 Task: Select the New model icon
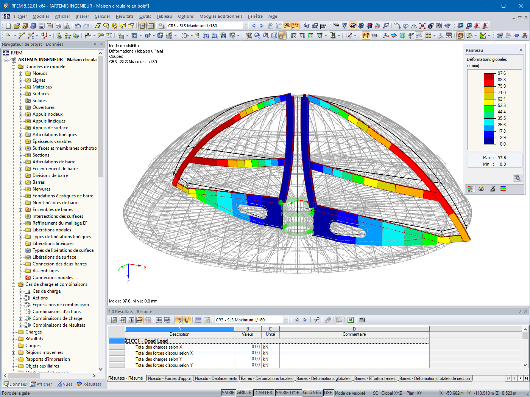(x=8, y=26)
